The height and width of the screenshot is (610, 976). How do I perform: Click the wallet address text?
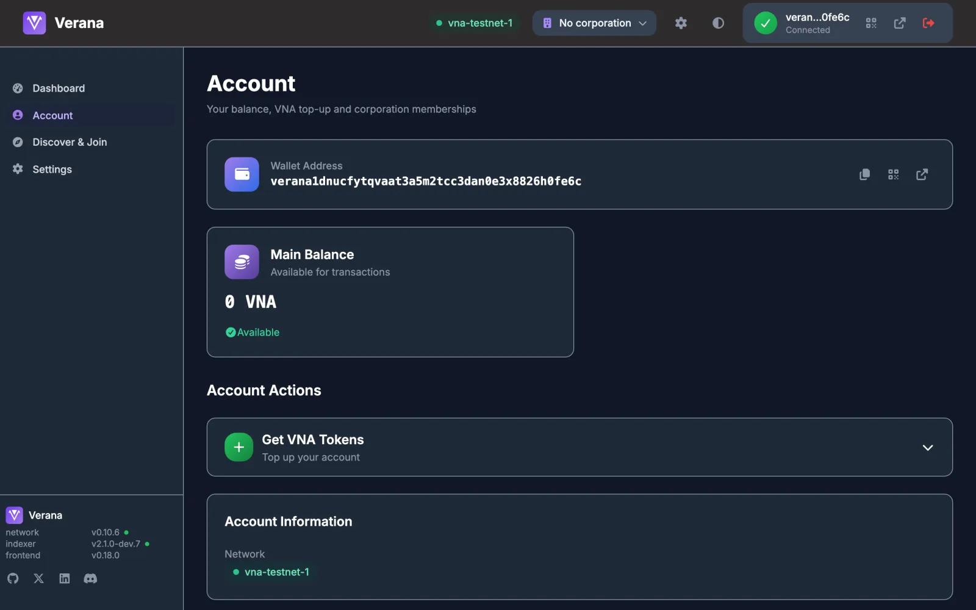(426, 181)
